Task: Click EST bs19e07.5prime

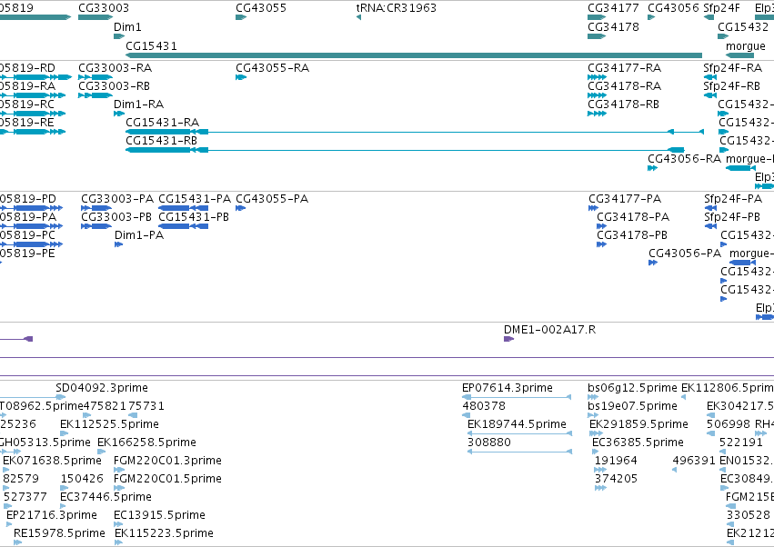Action: (x=632, y=406)
